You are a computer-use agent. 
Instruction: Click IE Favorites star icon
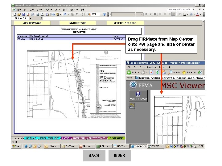[x=184, y=73]
